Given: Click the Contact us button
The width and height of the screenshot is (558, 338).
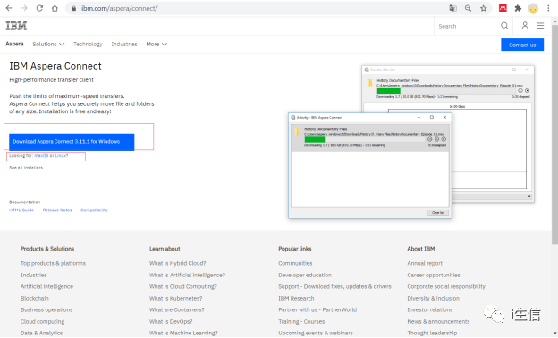Looking at the screenshot, I should point(522,45).
